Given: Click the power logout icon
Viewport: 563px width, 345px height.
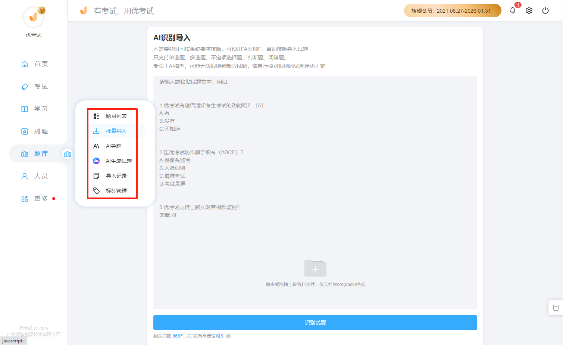Looking at the screenshot, I should 545,10.
